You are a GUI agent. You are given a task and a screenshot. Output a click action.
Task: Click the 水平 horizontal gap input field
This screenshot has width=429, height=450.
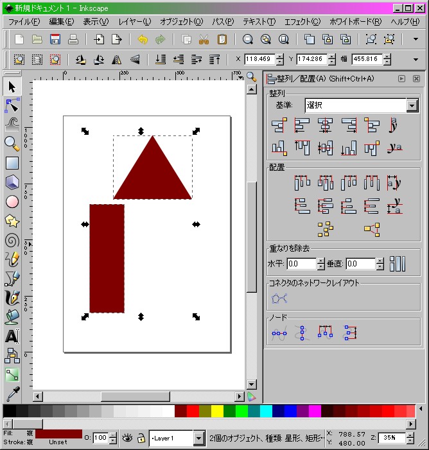click(301, 264)
